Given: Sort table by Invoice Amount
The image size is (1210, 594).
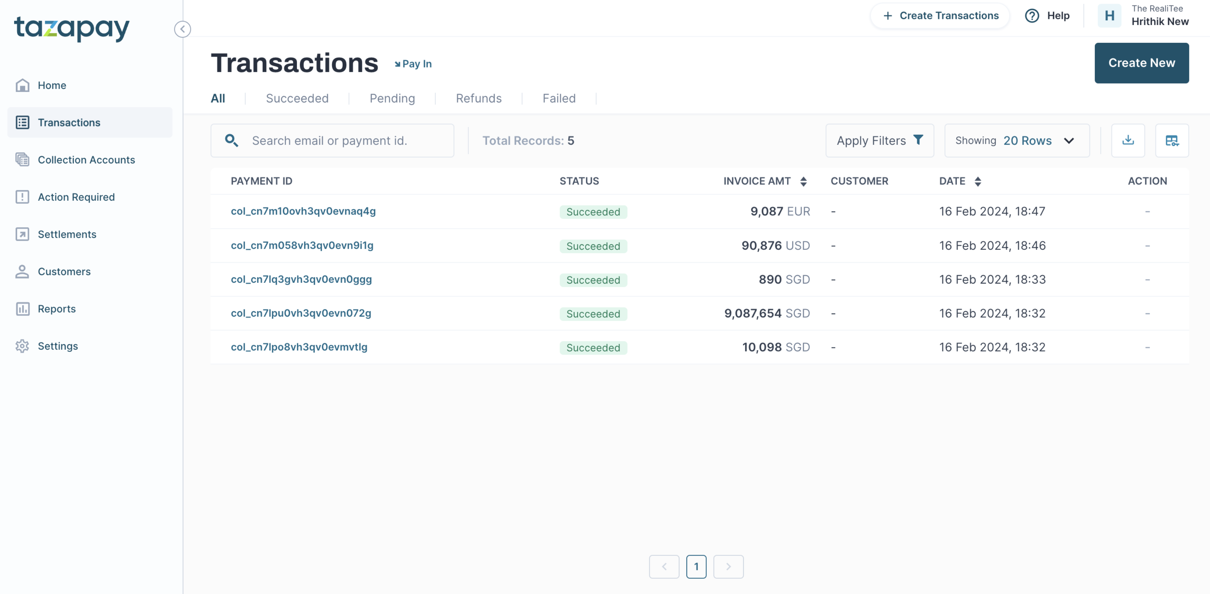Looking at the screenshot, I should (803, 181).
